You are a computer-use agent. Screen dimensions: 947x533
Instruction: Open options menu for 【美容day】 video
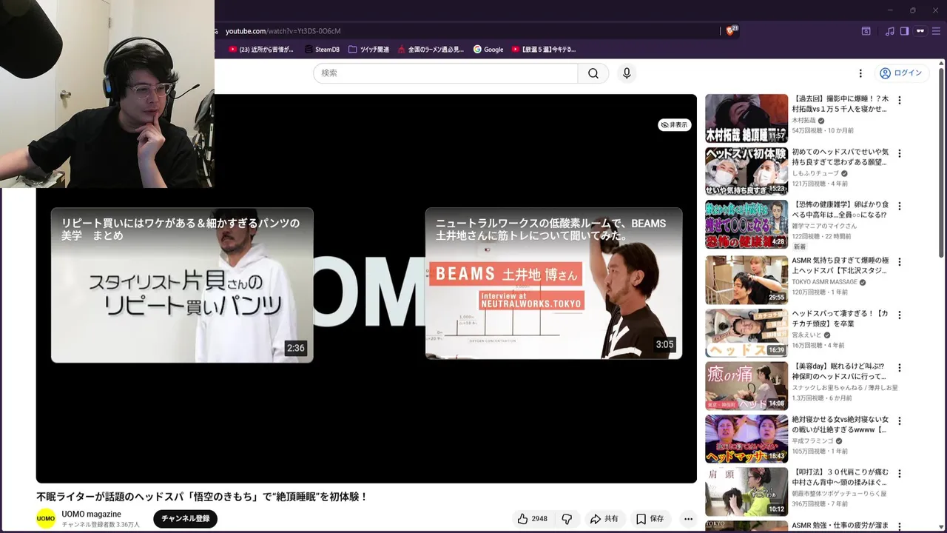click(900, 369)
